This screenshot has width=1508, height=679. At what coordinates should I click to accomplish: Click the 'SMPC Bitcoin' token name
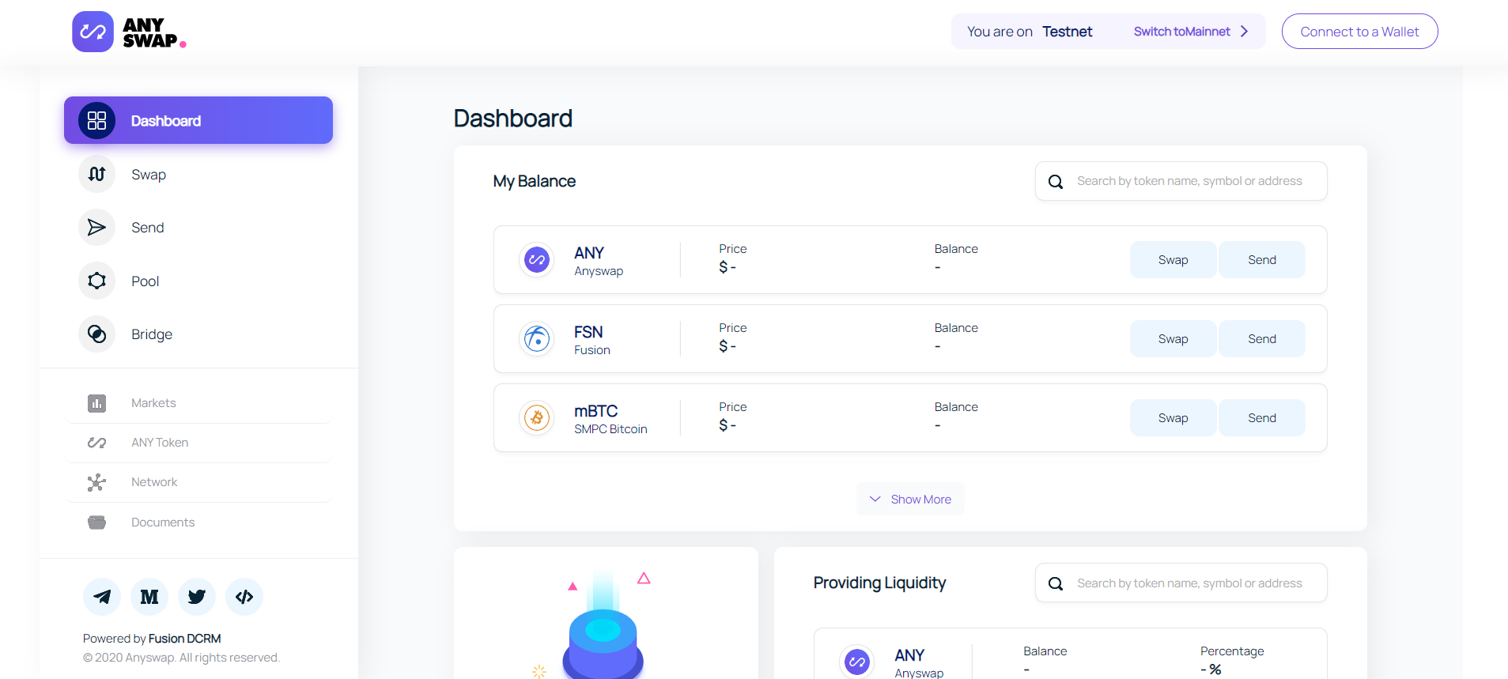tap(610, 429)
